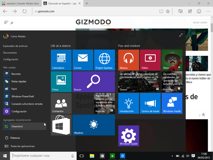This screenshot has height=160, width=213.
Task: Launch Windows PowerShell from the list
Action: coord(24,96)
